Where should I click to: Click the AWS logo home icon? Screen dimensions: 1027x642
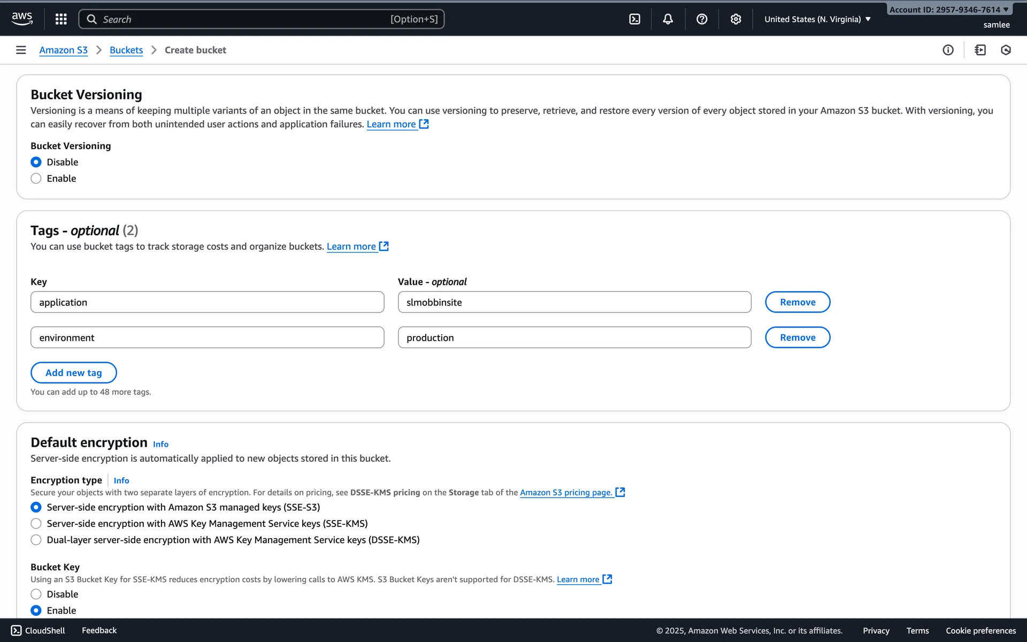coord(22,18)
